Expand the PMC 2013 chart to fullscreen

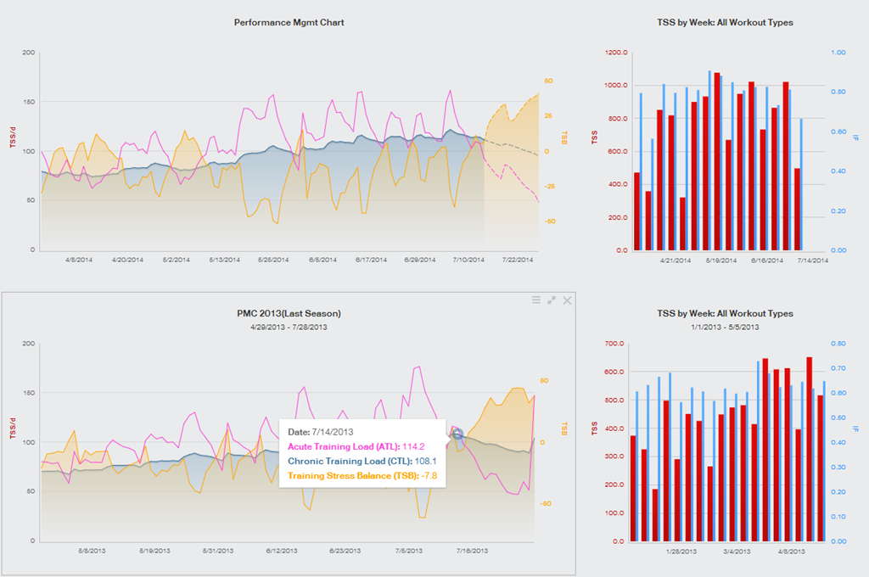tap(552, 300)
